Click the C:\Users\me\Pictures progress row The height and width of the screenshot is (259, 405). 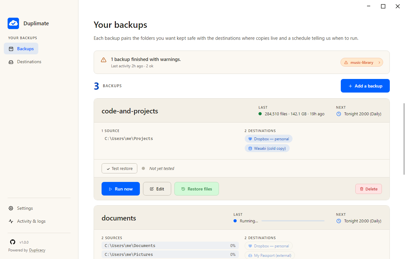point(170,254)
